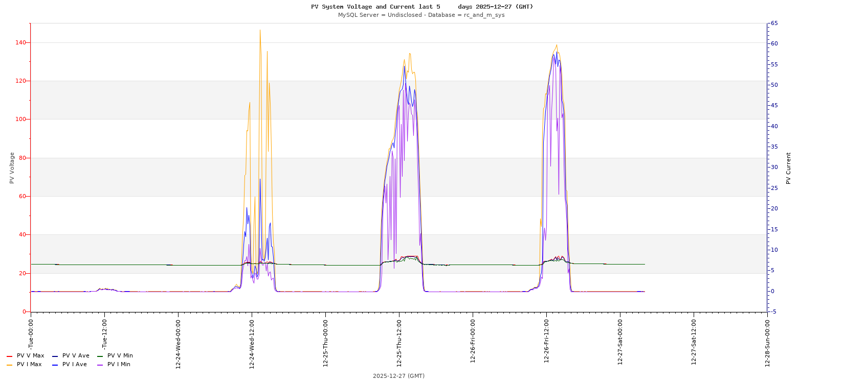Click the purple PV I Min legend entry

pos(118,365)
